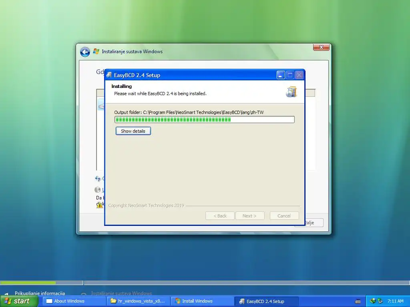Minimize the EasyBCD 2.4 Setup window
410x307 pixels.
point(280,75)
